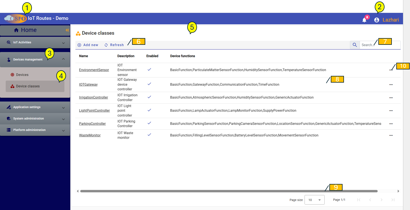Select Devices in the sidebar
Viewport: 410px width, 210px height.
tap(22, 75)
